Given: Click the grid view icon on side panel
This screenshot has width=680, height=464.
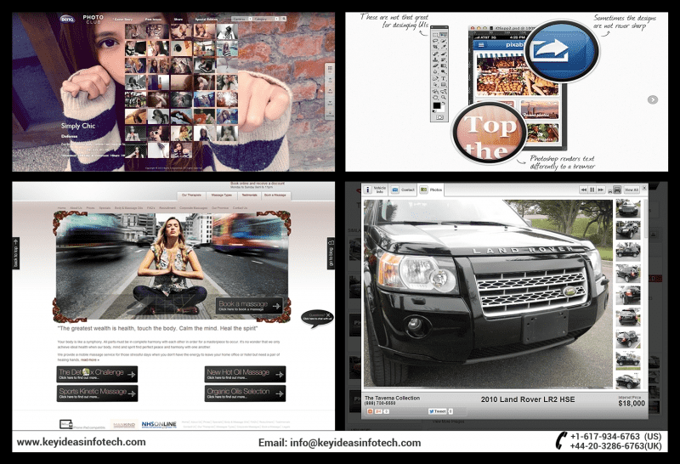Looking at the screenshot, I should pyautogui.click(x=330, y=69).
